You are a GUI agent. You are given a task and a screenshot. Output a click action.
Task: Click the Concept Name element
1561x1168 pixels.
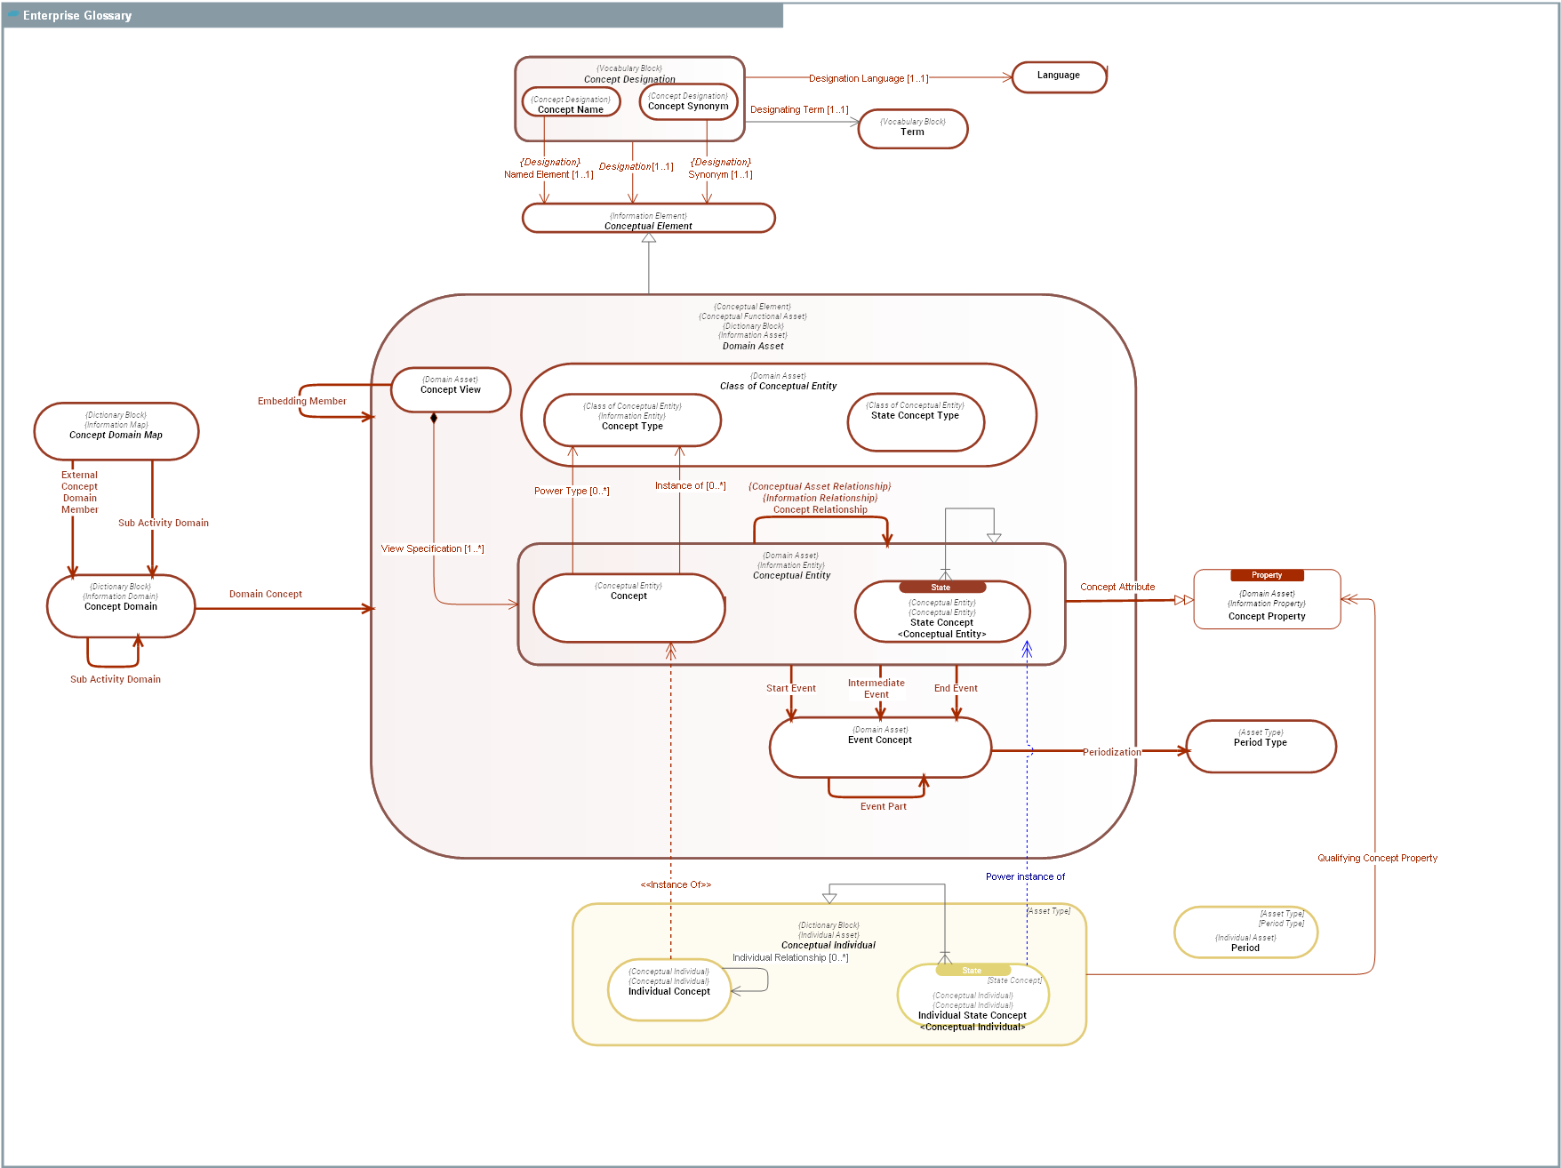coord(571,104)
